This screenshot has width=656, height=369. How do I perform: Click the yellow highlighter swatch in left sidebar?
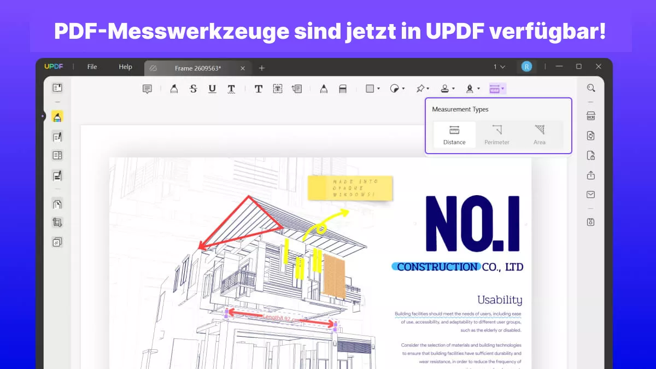57,116
